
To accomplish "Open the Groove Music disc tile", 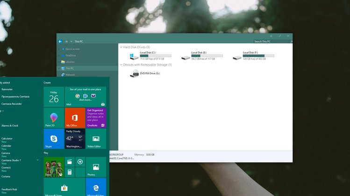I will click(80, 162).
